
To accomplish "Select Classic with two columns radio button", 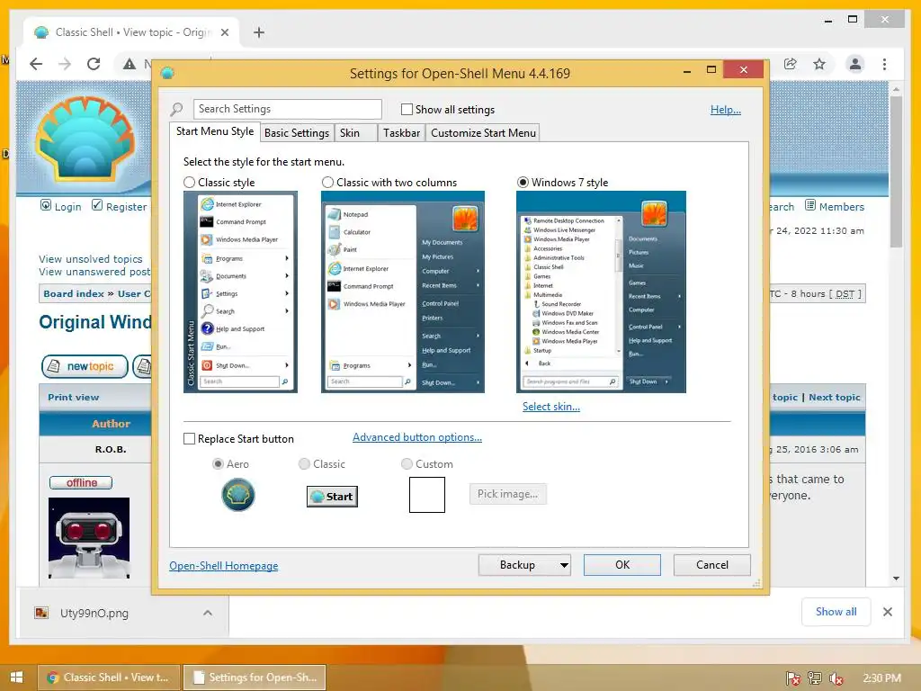I will (327, 182).
